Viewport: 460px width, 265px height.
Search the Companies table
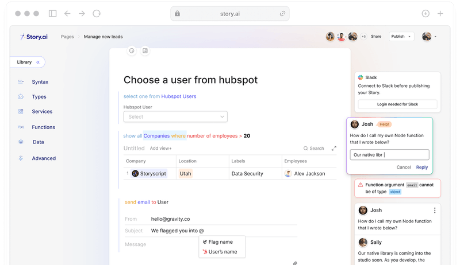[313, 149]
